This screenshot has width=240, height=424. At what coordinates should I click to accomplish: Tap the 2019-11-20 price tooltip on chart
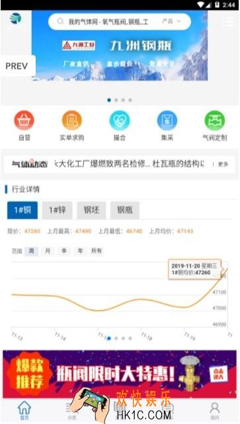click(x=194, y=269)
